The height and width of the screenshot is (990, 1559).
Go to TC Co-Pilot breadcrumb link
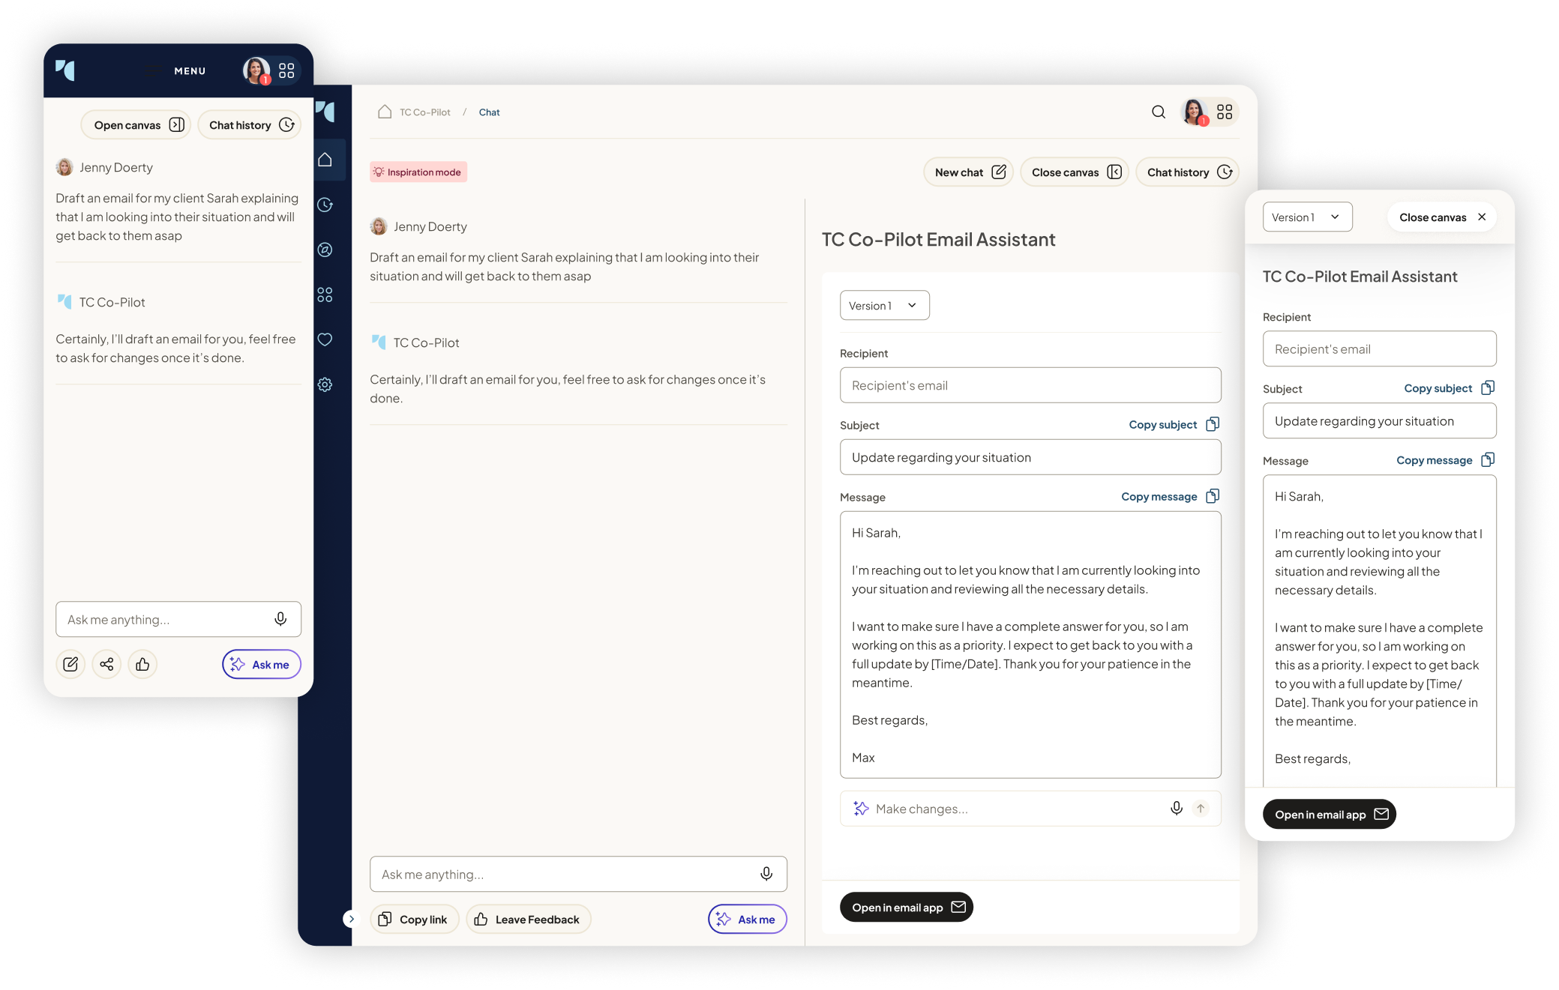tap(425, 112)
